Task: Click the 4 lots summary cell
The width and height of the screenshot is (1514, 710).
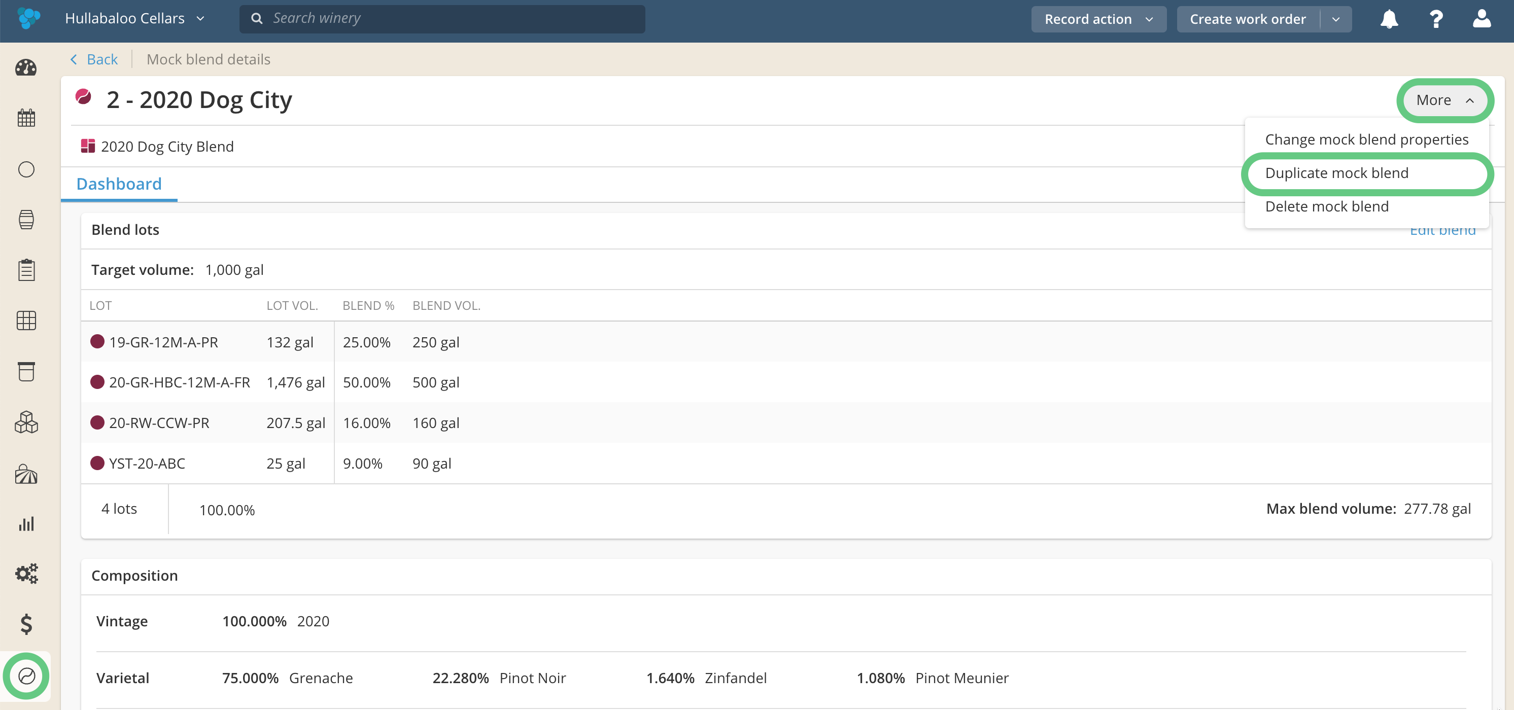Action: tap(119, 509)
